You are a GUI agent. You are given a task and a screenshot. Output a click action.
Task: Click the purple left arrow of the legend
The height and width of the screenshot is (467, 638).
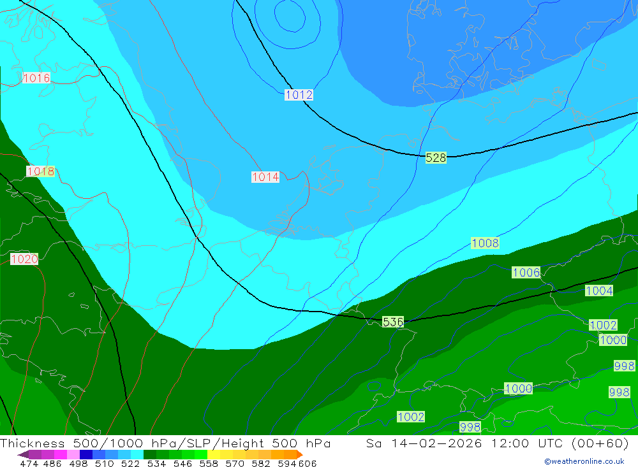[x=23, y=454]
